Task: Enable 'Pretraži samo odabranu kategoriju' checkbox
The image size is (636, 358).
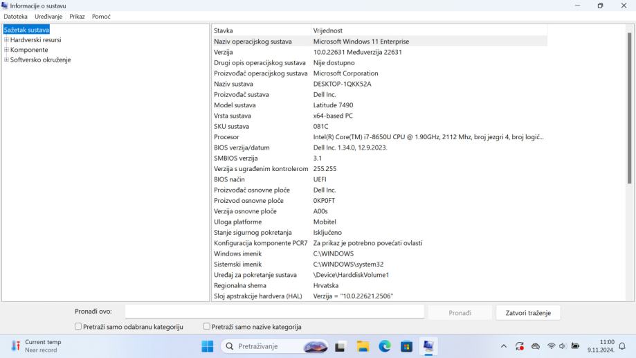Action: (78, 326)
